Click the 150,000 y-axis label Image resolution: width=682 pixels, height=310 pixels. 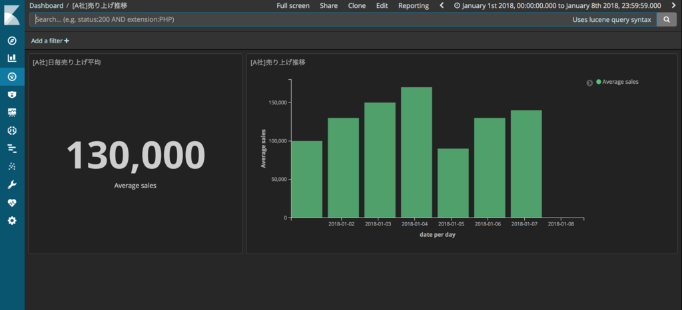[x=278, y=103]
